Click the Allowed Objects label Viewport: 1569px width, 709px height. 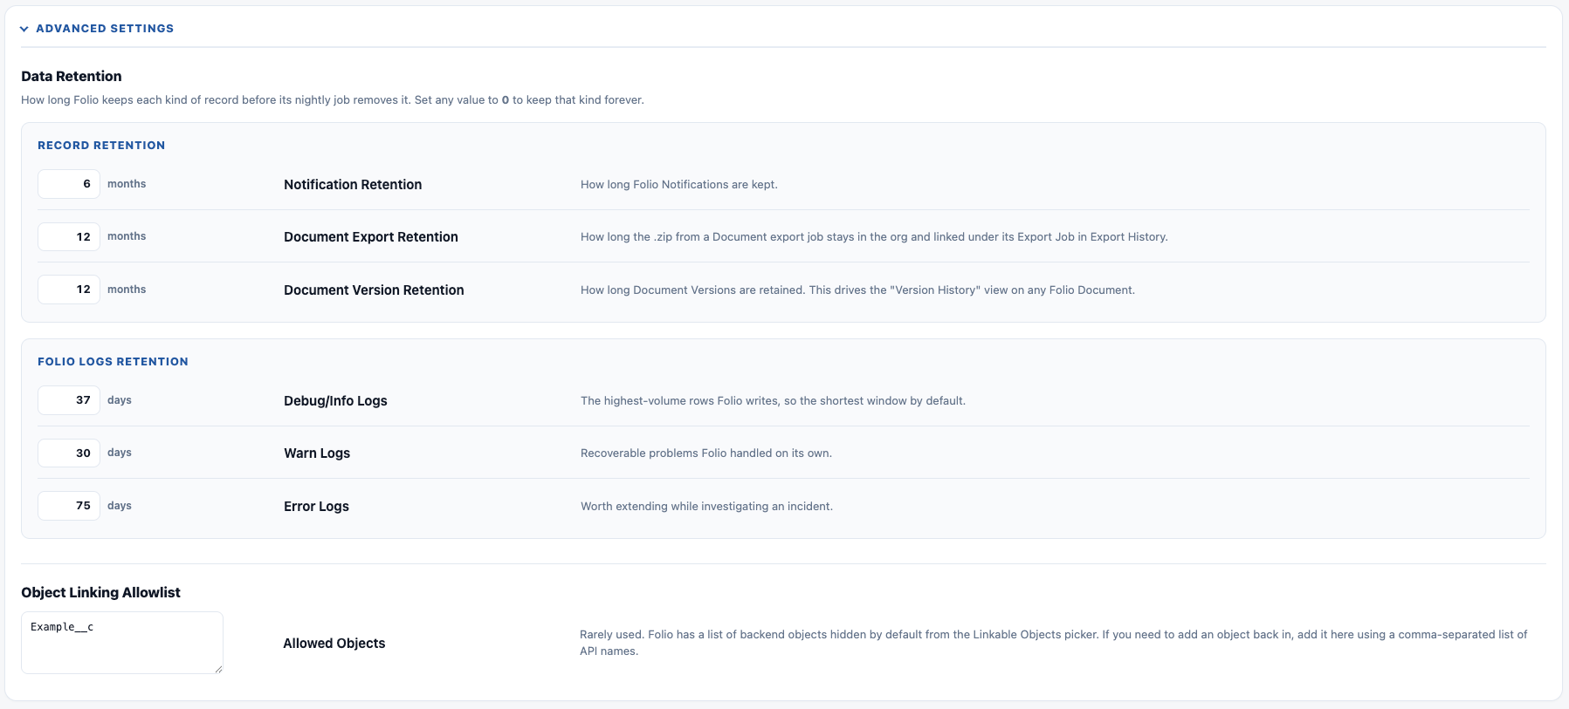[334, 644]
